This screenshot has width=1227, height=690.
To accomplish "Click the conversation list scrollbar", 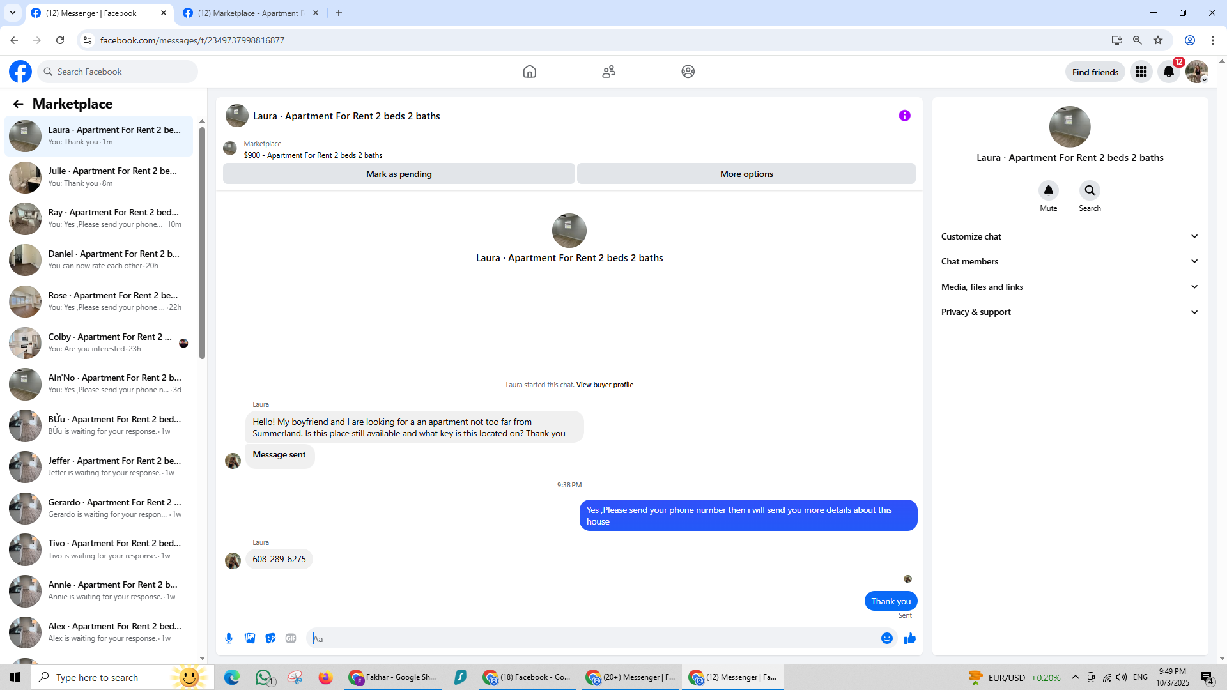I will (202, 243).
